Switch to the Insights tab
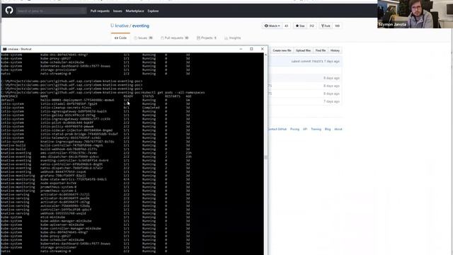Viewport: 453px width, 255px height. 233,38
